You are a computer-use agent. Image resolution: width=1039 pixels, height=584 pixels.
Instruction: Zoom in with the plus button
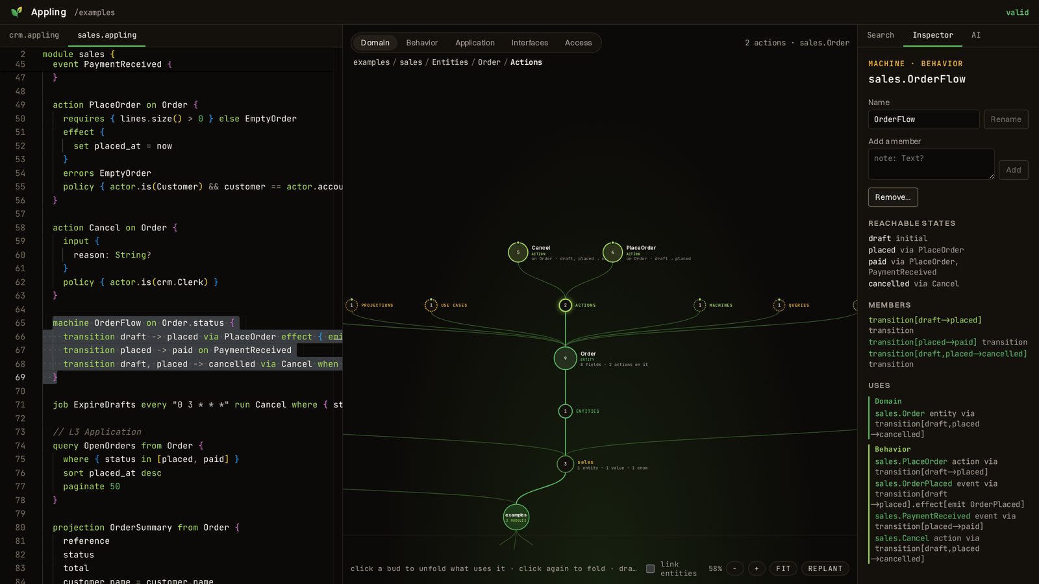click(757, 568)
